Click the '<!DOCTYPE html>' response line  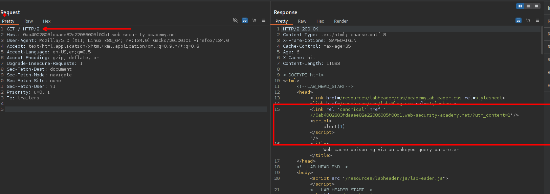[303, 75]
